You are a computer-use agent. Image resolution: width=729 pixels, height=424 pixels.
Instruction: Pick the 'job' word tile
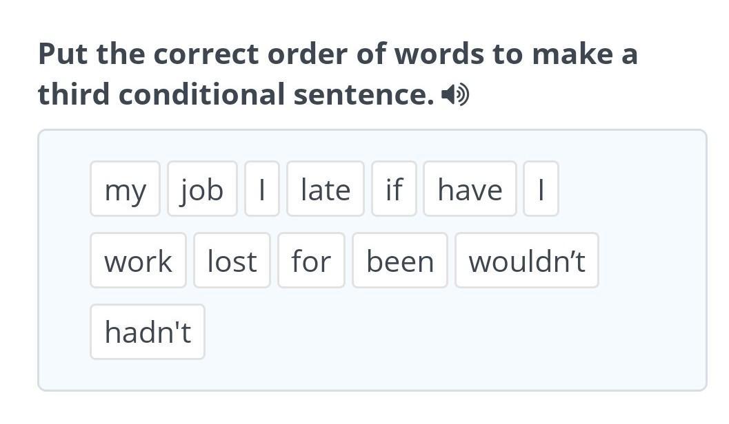202,189
